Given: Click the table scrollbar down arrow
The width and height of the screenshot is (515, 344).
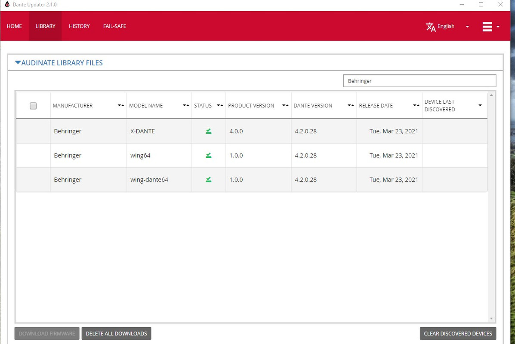Looking at the screenshot, I should coord(491,318).
